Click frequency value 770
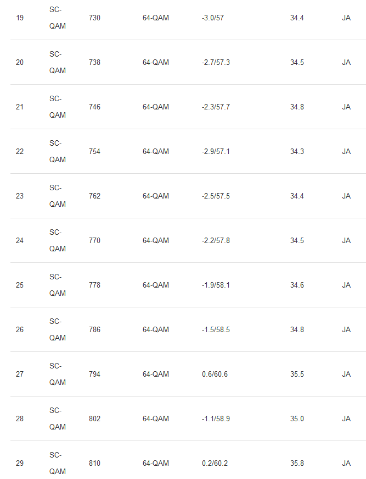The height and width of the screenshot is (479, 366). point(94,240)
